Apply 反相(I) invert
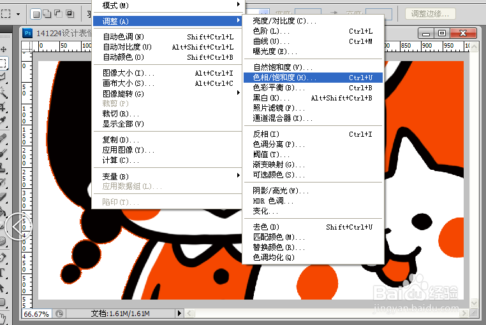The height and width of the screenshot is (325, 486). 313,134
